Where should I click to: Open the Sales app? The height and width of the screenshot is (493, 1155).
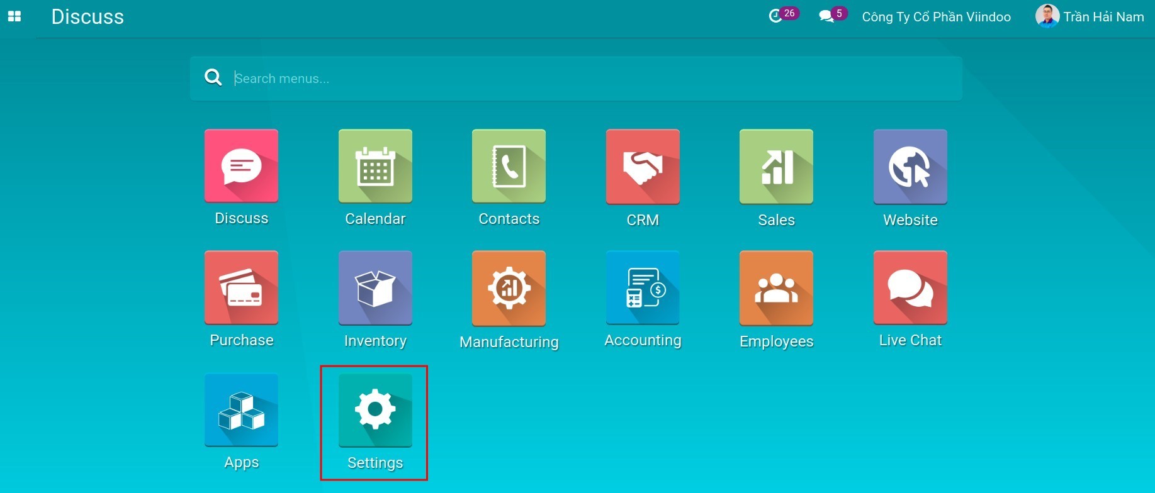tap(776, 167)
